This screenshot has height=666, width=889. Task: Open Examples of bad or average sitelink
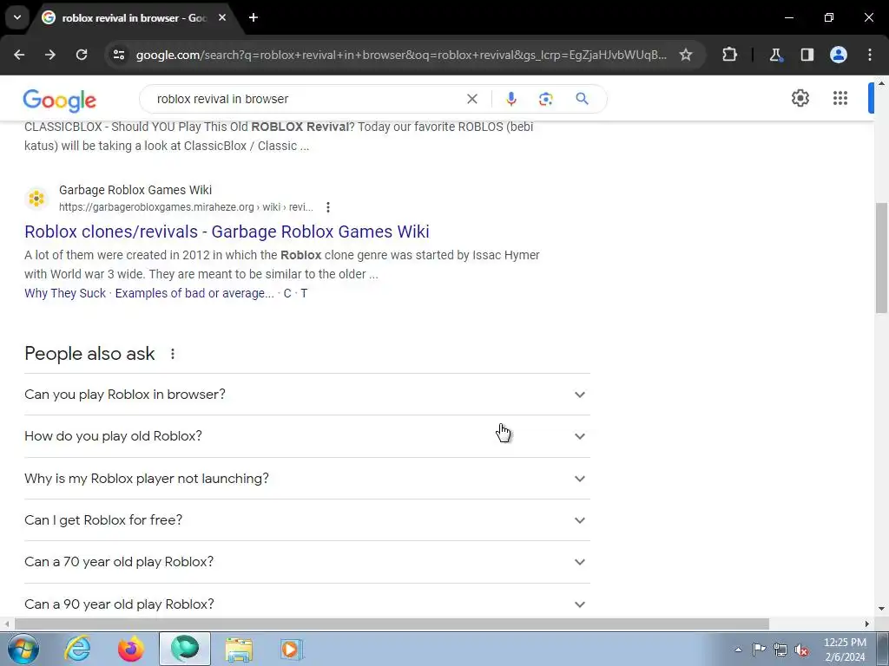(194, 293)
